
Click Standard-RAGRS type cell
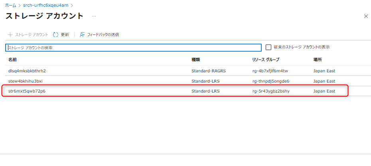[x=209, y=71]
